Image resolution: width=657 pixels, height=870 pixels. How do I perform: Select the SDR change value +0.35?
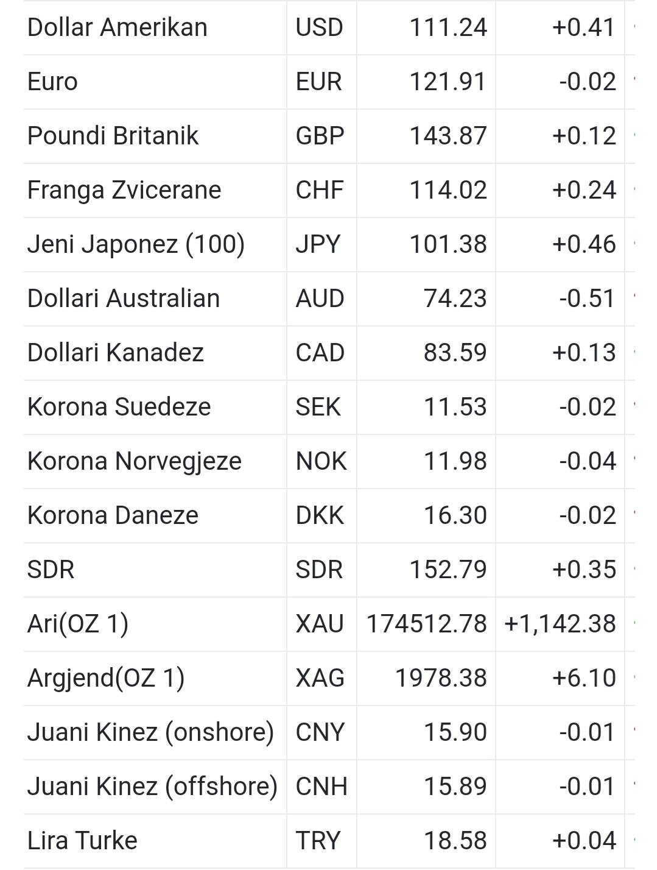(584, 570)
